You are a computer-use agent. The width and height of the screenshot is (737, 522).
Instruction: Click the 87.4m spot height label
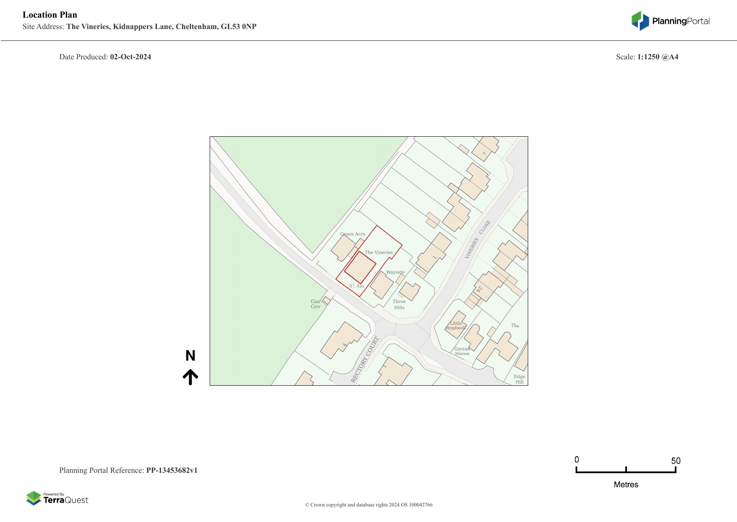pos(356,286)
